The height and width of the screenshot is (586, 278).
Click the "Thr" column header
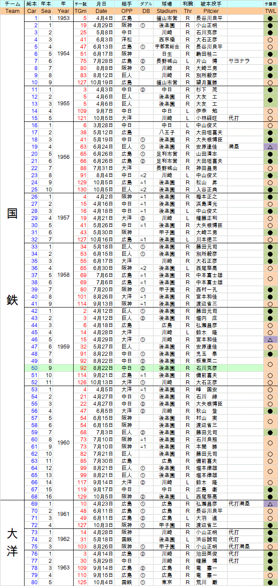click(x=188, y=11)
